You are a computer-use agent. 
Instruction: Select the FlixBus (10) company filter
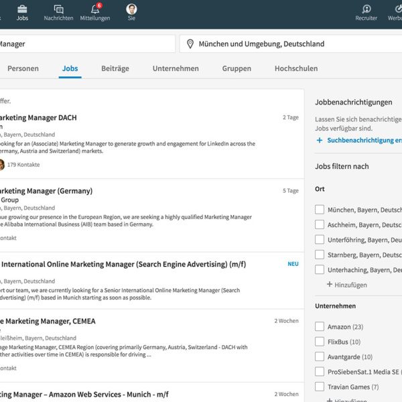tap(320, 342)
